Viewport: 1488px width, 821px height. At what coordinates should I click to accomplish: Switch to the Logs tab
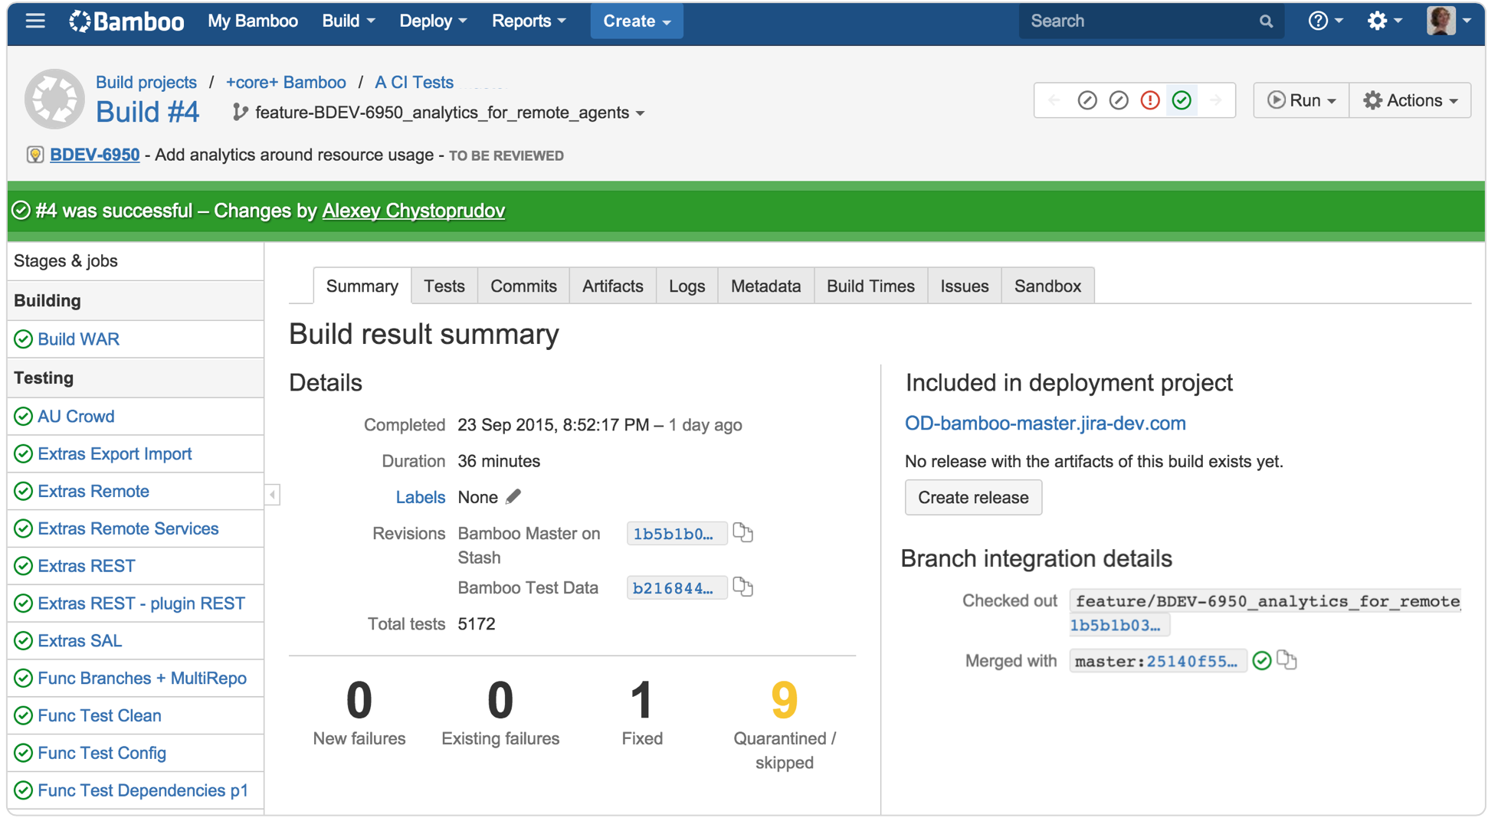[x=687, y=286]
